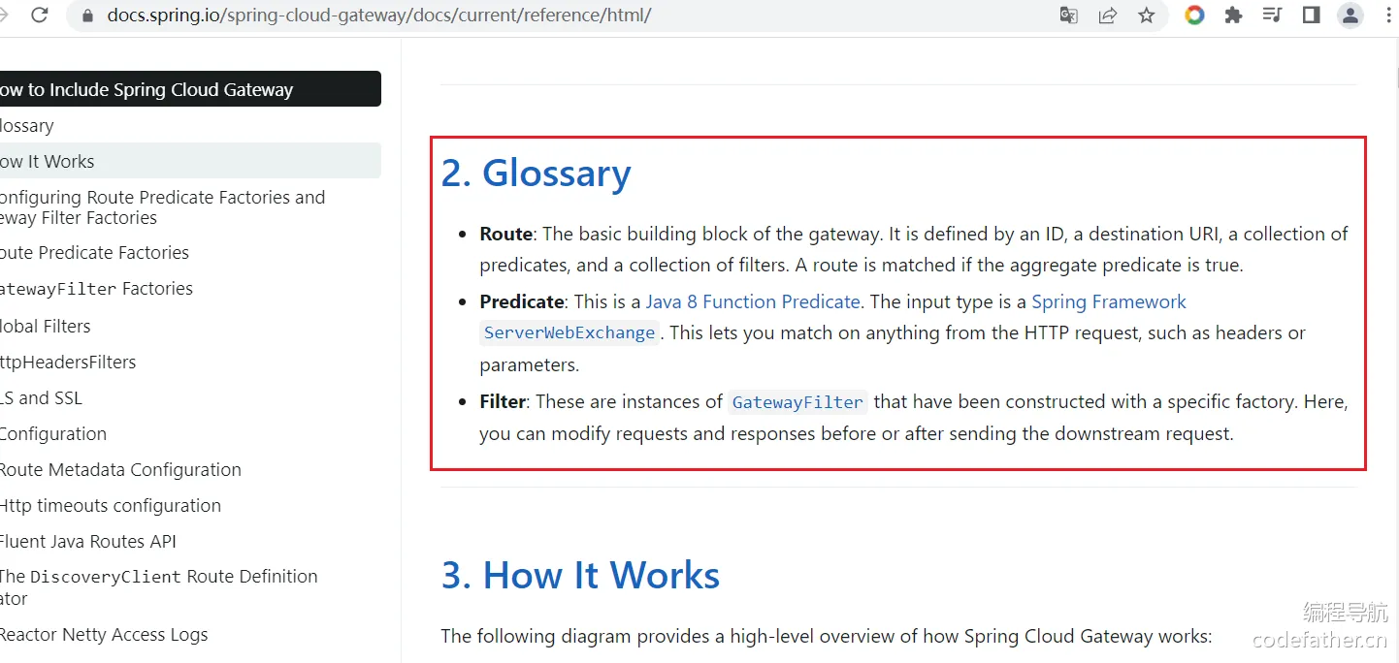Screen dimensions: 1399x663
Task: Open HttpHeadersFilters sidebar item
Action: point(68,363)
